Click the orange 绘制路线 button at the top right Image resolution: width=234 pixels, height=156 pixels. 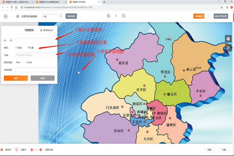(x=199, y=16)
